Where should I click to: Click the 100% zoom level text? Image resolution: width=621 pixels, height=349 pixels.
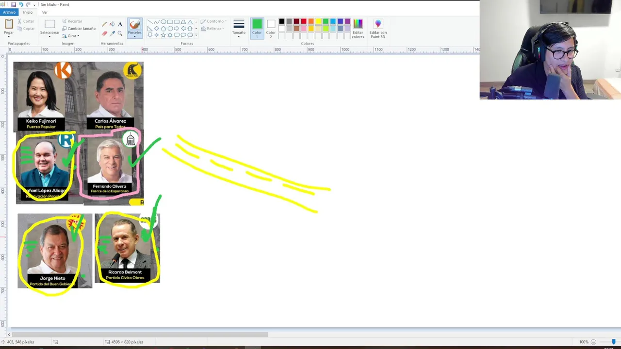(x=584, y=342)
